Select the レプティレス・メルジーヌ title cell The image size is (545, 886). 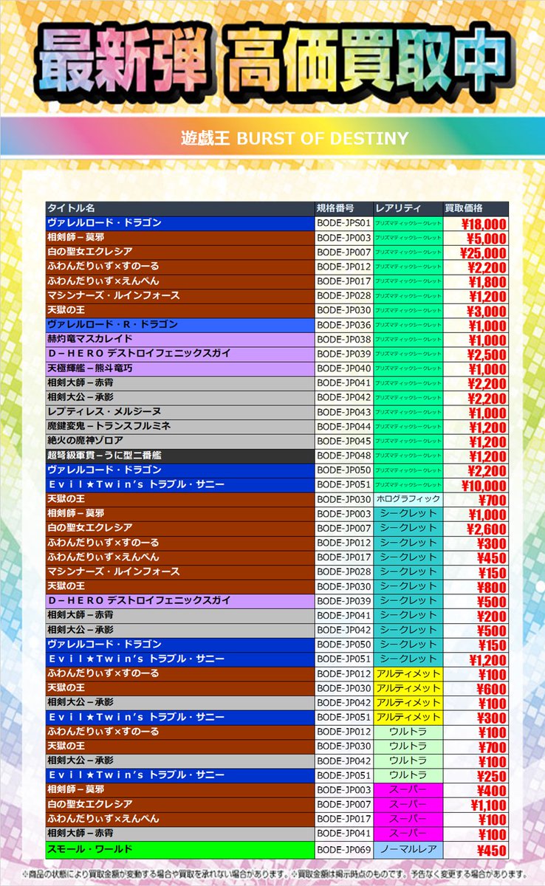(x=180, y=412)
